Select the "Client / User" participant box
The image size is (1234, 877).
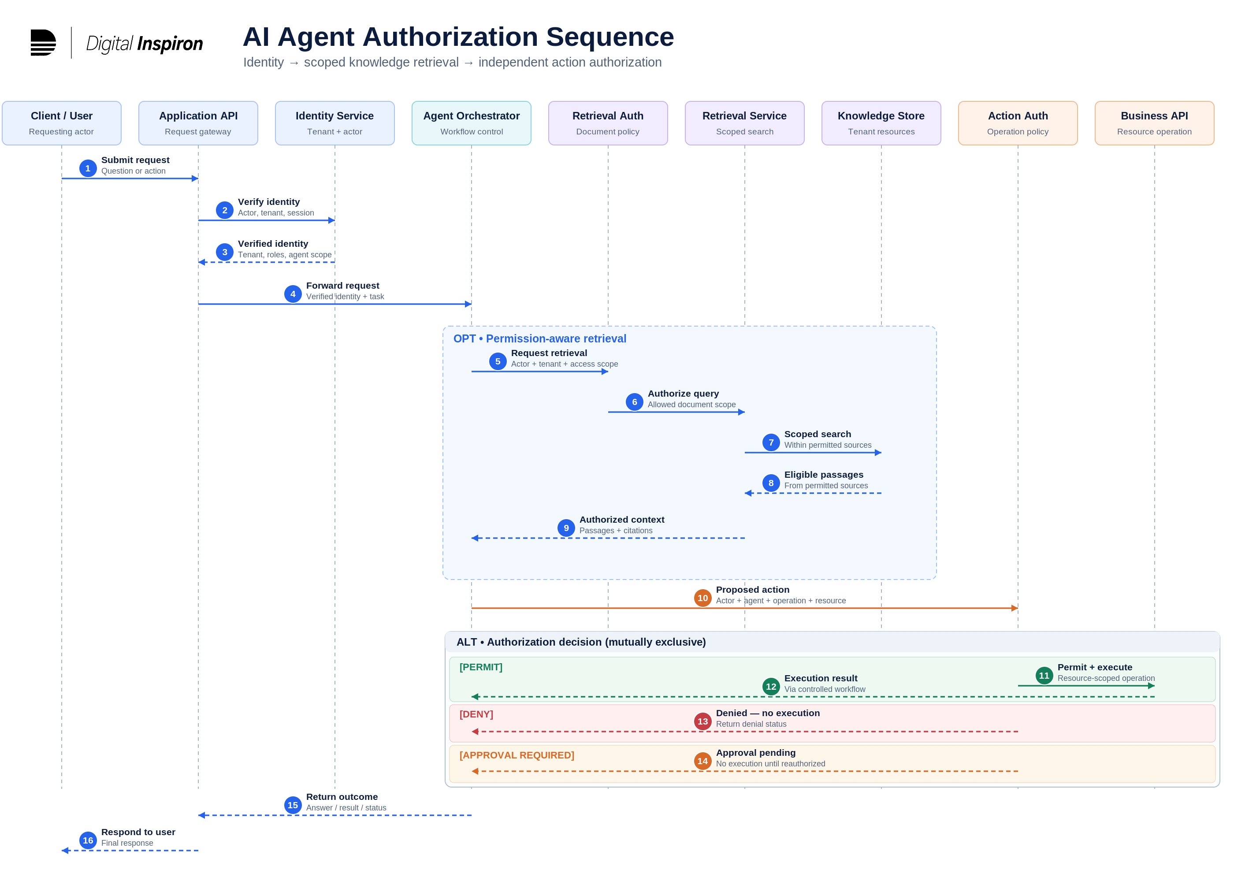point(62,123)
